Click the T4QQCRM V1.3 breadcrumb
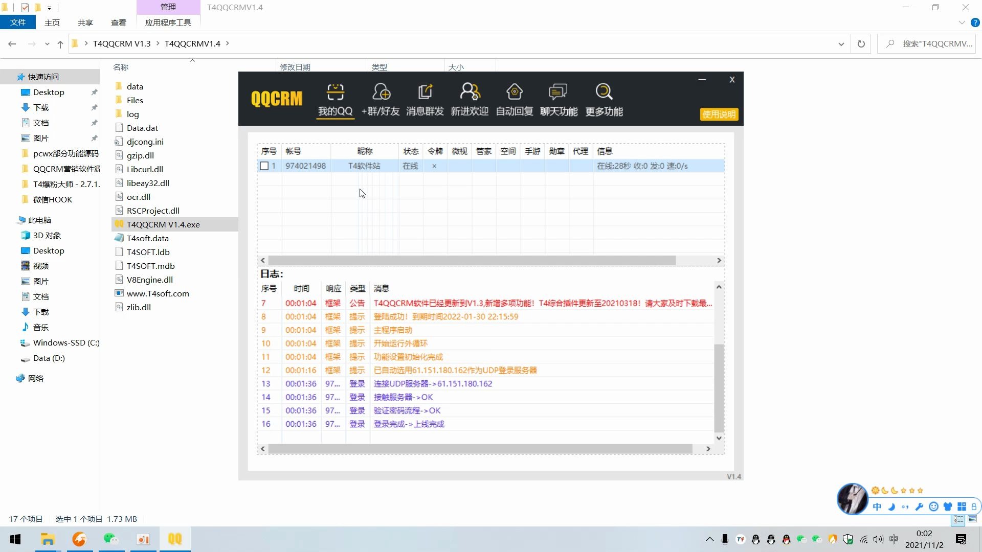Viewport: 982px width, 552px height. pos(122,44)
